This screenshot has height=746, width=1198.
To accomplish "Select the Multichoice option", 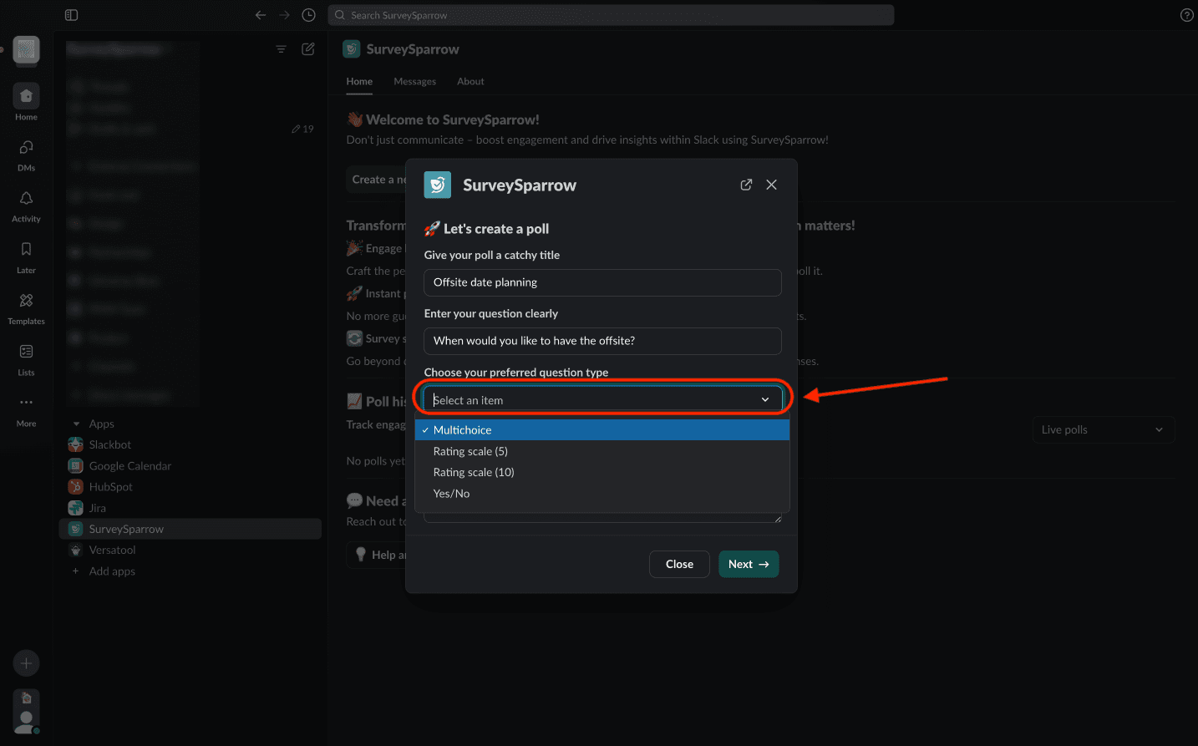I will [462, 430].
